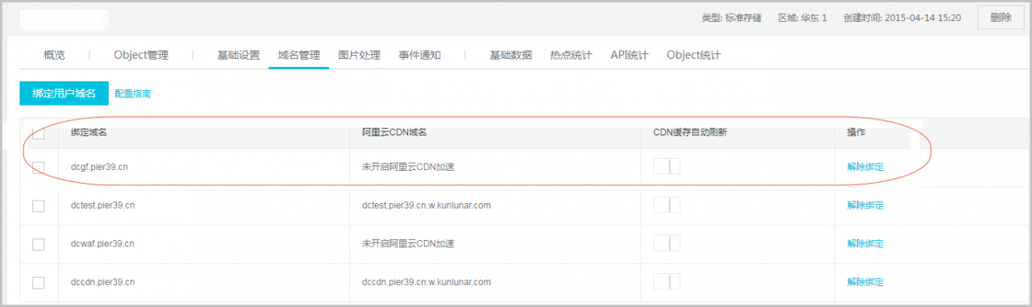Image resolution: width=1032 pixels, height=307 pixels.
Task: Open the 事件通知 tab
Action: (x=420, y=56)
